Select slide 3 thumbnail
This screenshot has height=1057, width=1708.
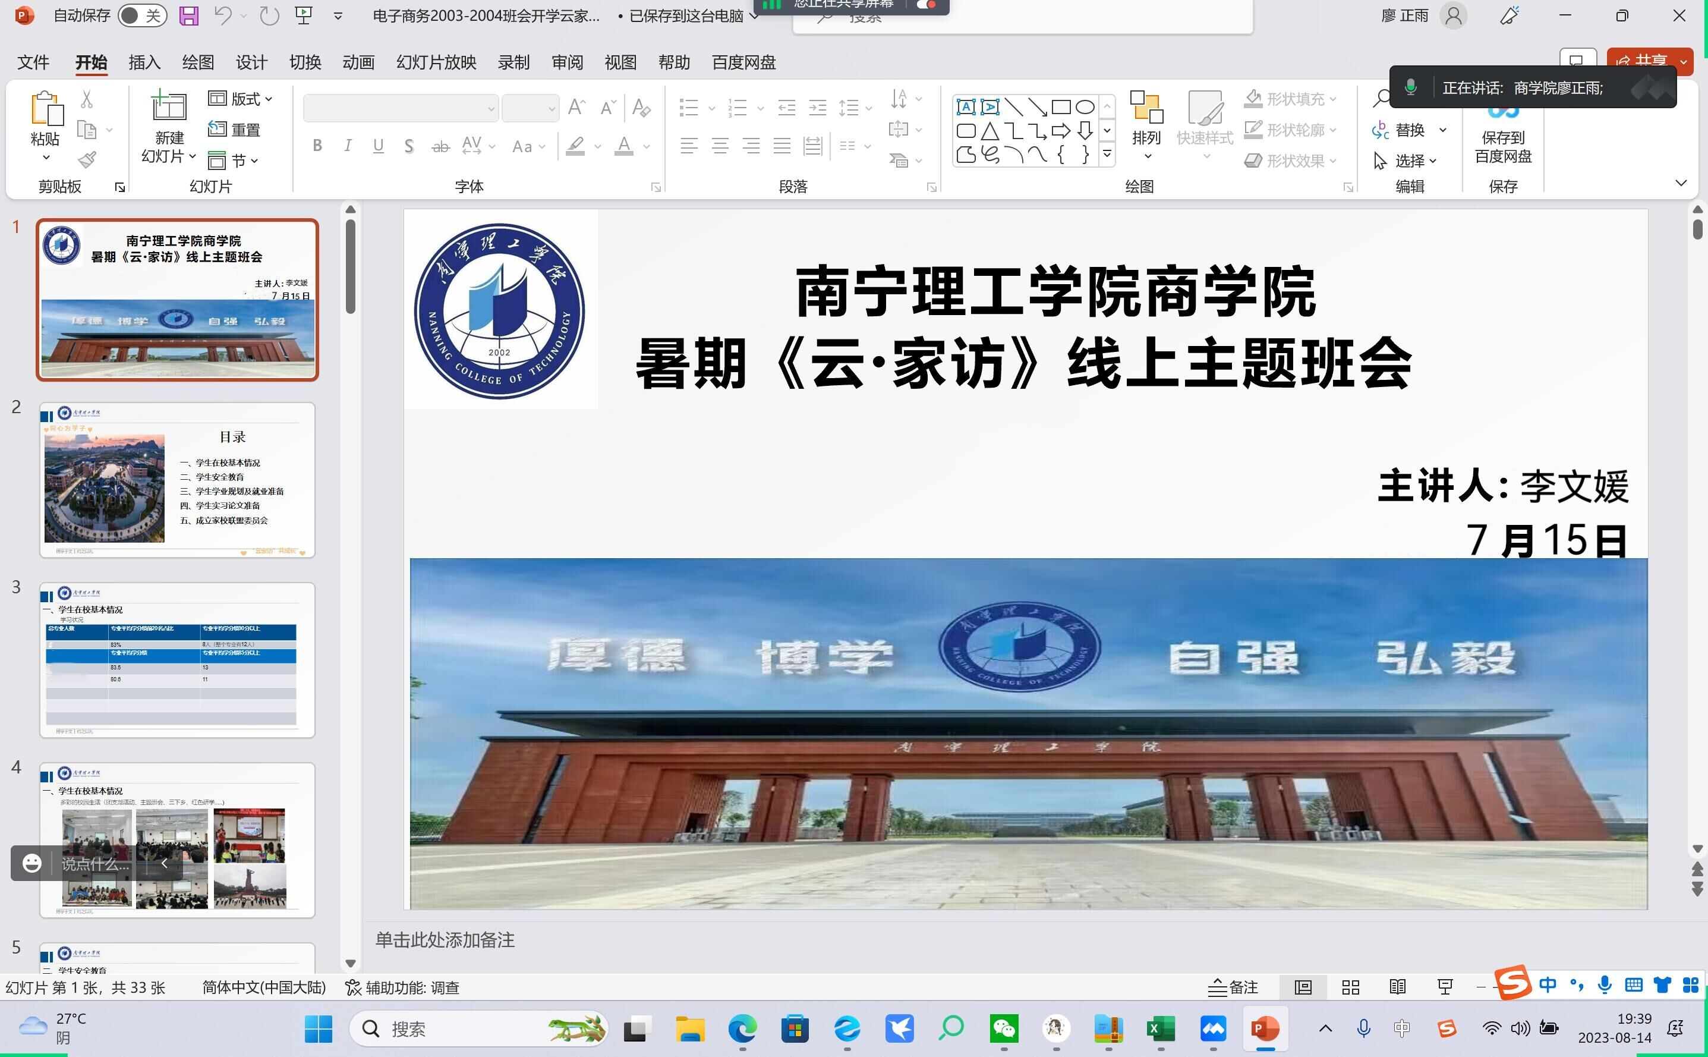[178, 659]
